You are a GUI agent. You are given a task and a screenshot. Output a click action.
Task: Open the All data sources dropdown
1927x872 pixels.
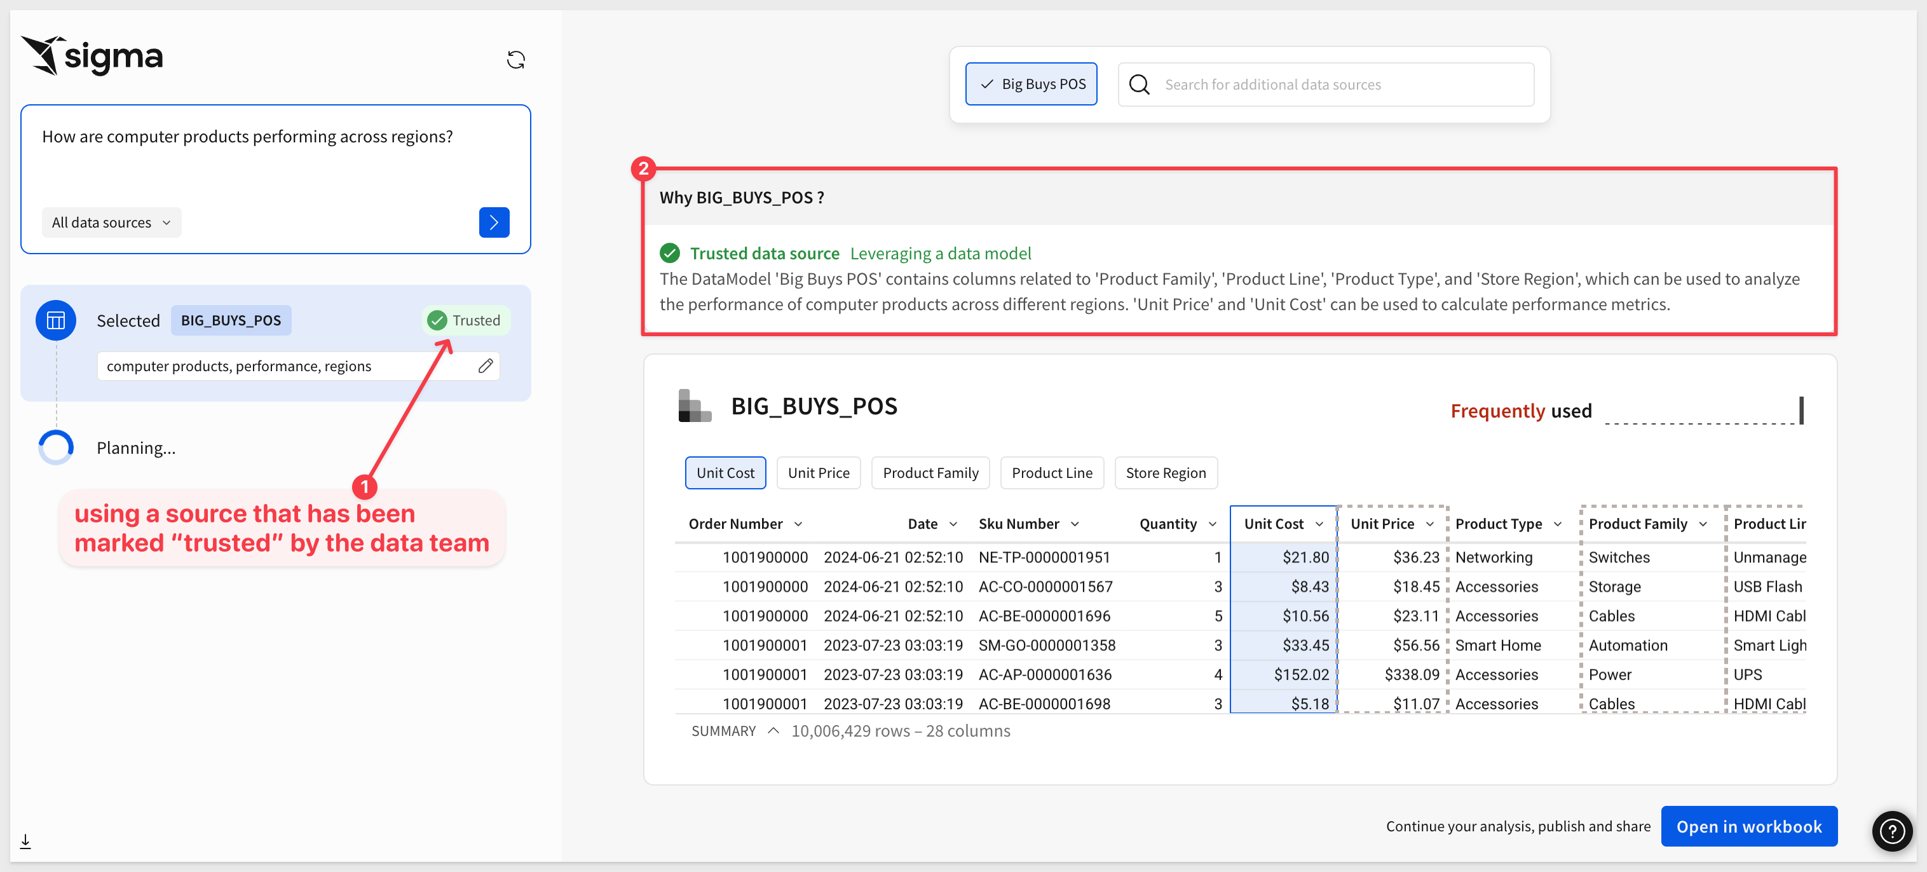111,222
